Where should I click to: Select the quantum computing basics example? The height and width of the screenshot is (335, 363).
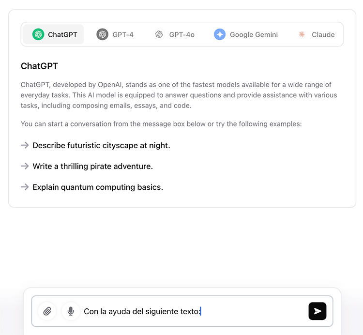(98, 187)
